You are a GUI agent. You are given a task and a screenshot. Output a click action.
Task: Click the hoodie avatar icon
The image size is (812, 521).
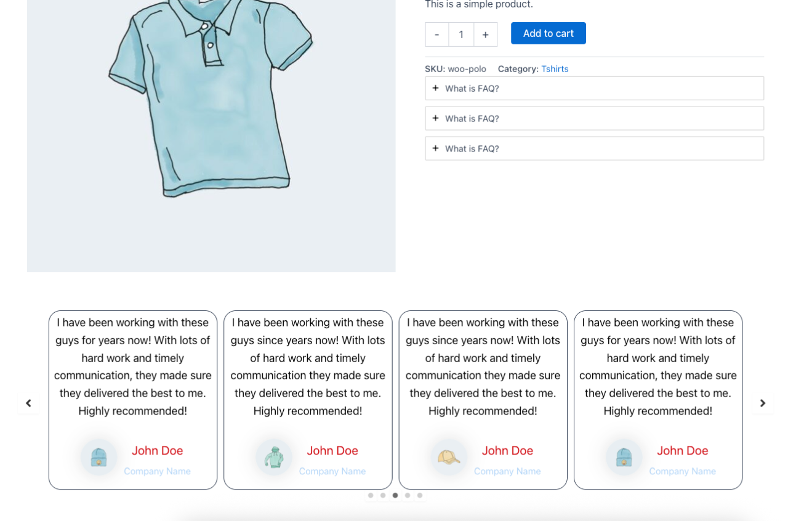[x=273, y=458]
